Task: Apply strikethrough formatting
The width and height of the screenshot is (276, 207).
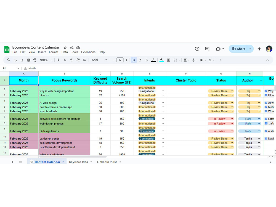Action: click(x=147, y=60)
